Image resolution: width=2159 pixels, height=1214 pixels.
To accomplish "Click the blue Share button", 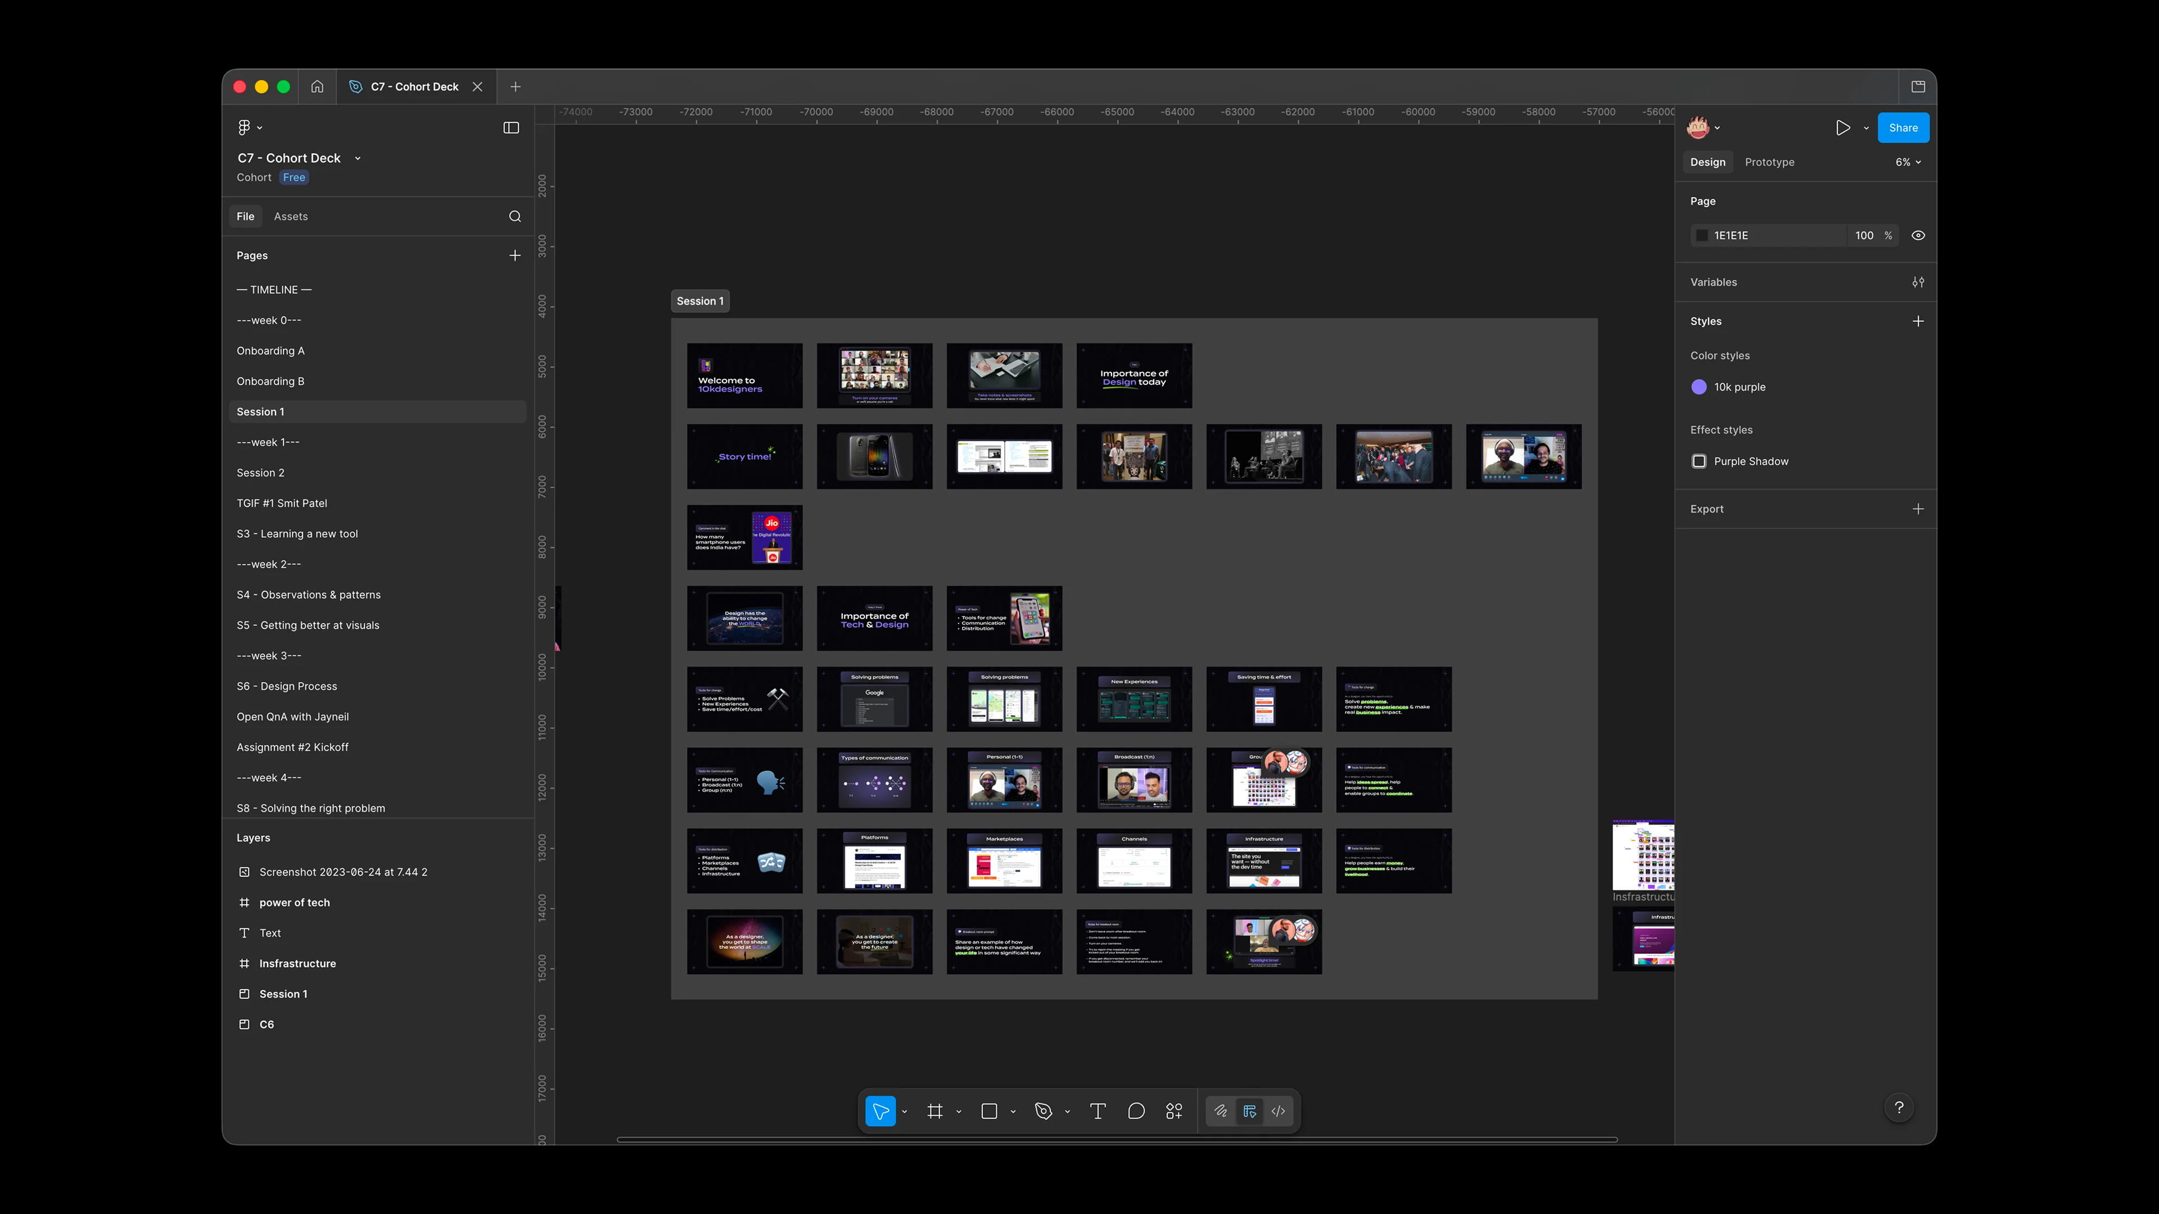I will pos(1903,128).
